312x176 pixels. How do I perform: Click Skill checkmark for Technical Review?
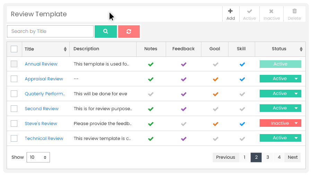(x=242, y=139)
